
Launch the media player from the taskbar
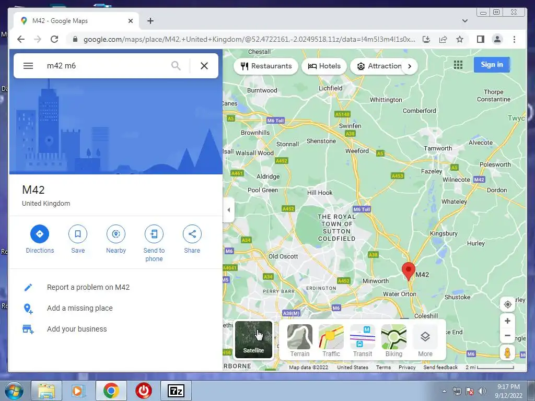[x=78, y=391]
